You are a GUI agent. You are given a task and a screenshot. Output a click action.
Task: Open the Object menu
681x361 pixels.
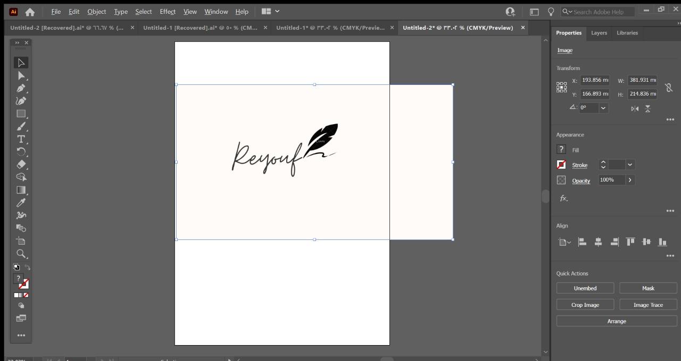(97, 11)
